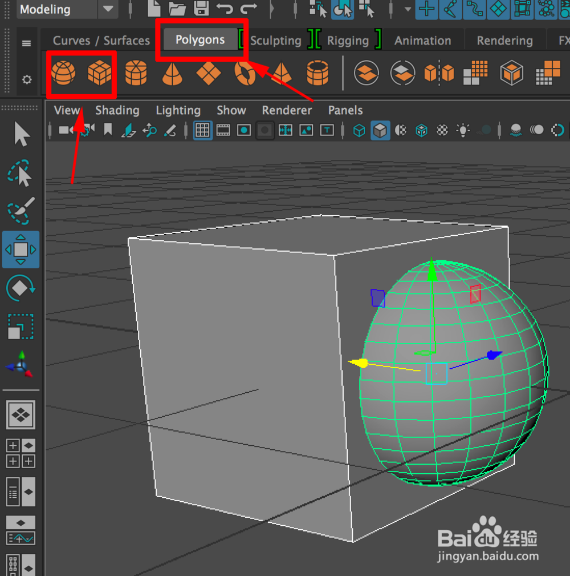Screen dimensions: 570x576
Task: Switch to Persp/Graph Editor layout
Action: [21, 530]
